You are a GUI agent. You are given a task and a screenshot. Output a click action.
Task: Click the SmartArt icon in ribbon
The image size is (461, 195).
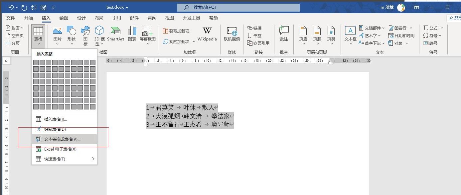[x=115, y=31]
